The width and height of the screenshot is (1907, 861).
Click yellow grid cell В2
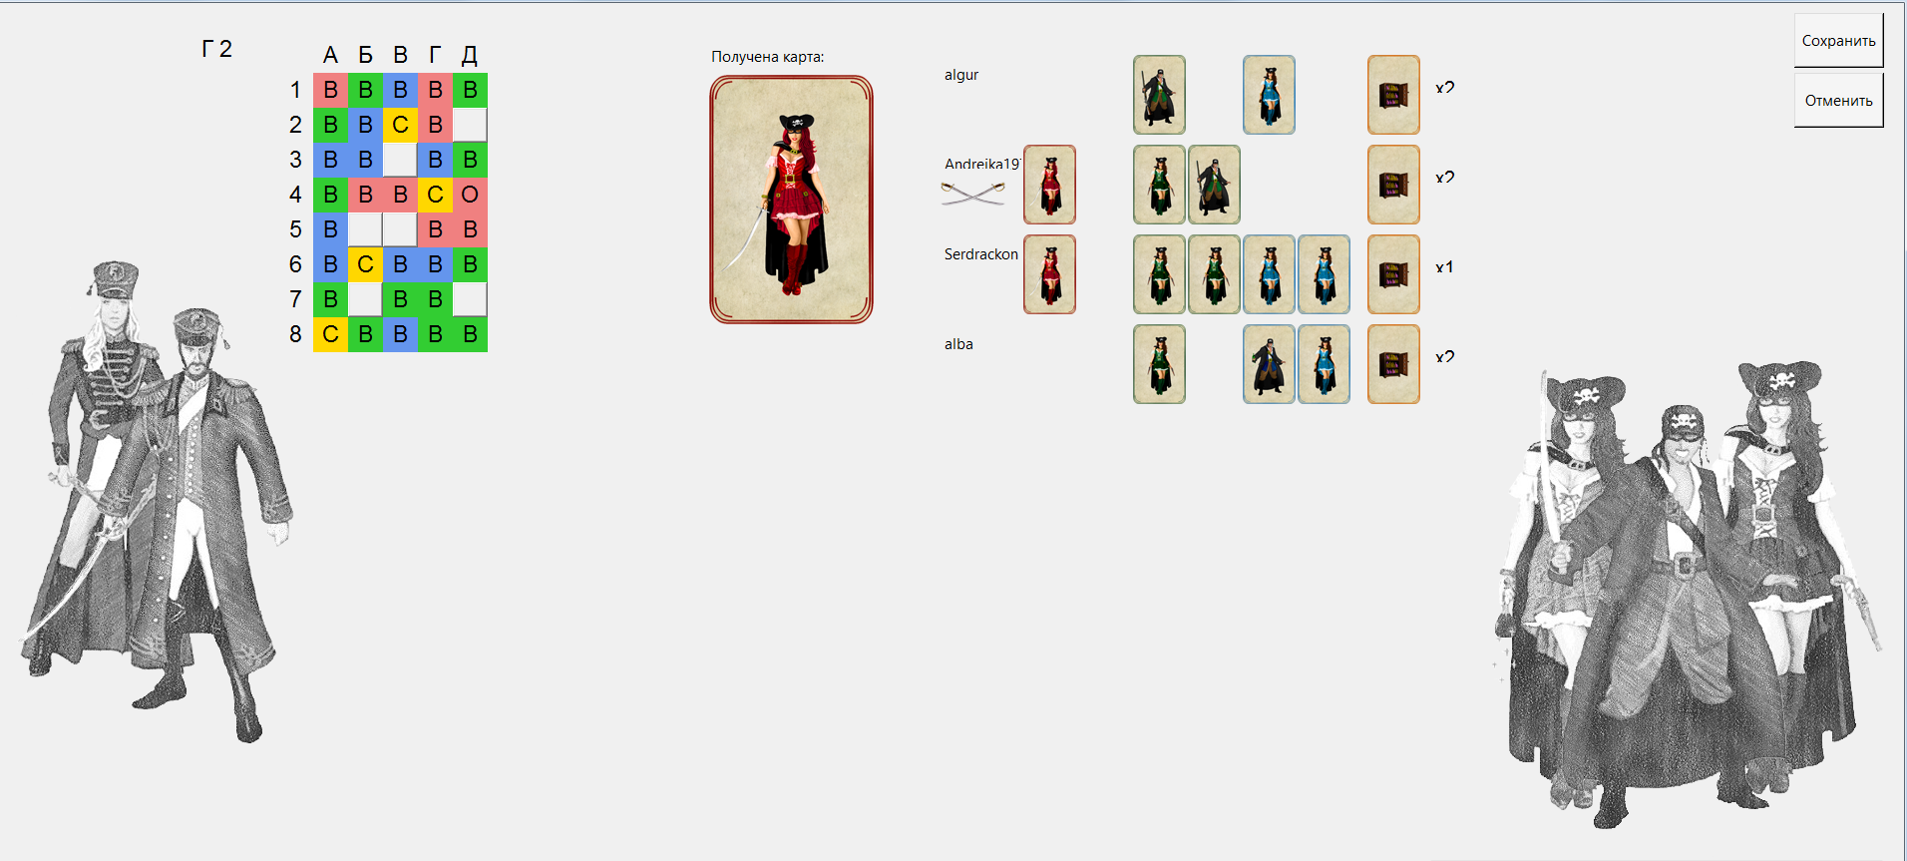[400, 125]
